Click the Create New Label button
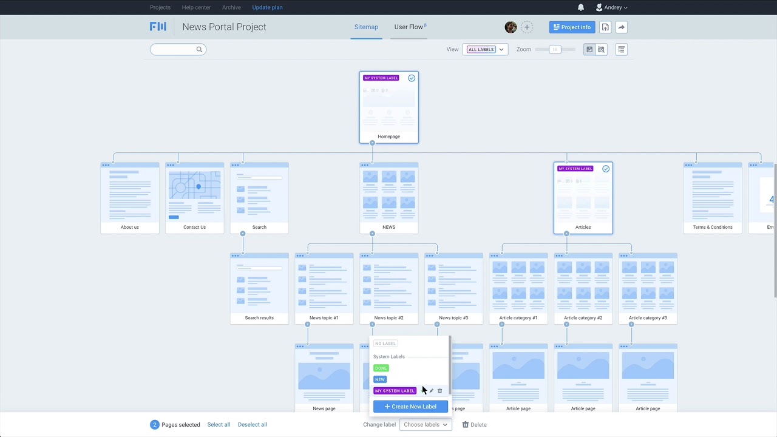This screenshot has width=777, height=437. 410,407
